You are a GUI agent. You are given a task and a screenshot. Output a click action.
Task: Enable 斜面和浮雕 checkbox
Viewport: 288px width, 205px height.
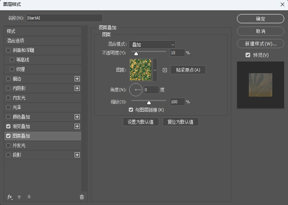point(8,50)
